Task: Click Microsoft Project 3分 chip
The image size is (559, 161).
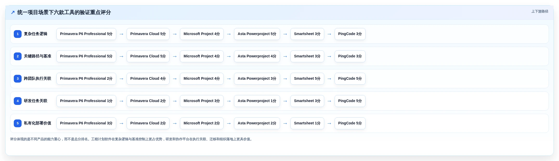Action: [x=202, y=101]
